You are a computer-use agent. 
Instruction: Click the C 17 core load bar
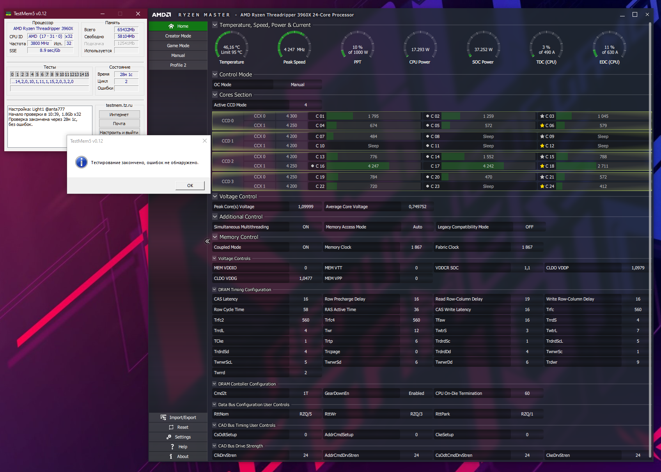488,166
